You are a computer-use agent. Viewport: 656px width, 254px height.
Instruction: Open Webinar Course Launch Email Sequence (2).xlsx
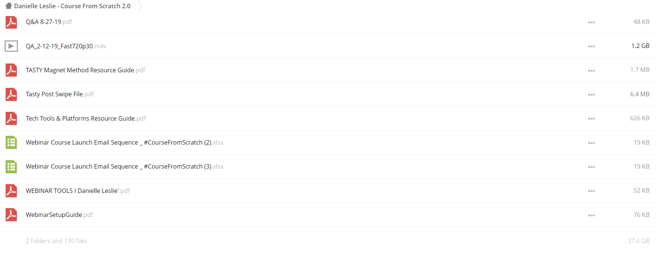(124, 142)
